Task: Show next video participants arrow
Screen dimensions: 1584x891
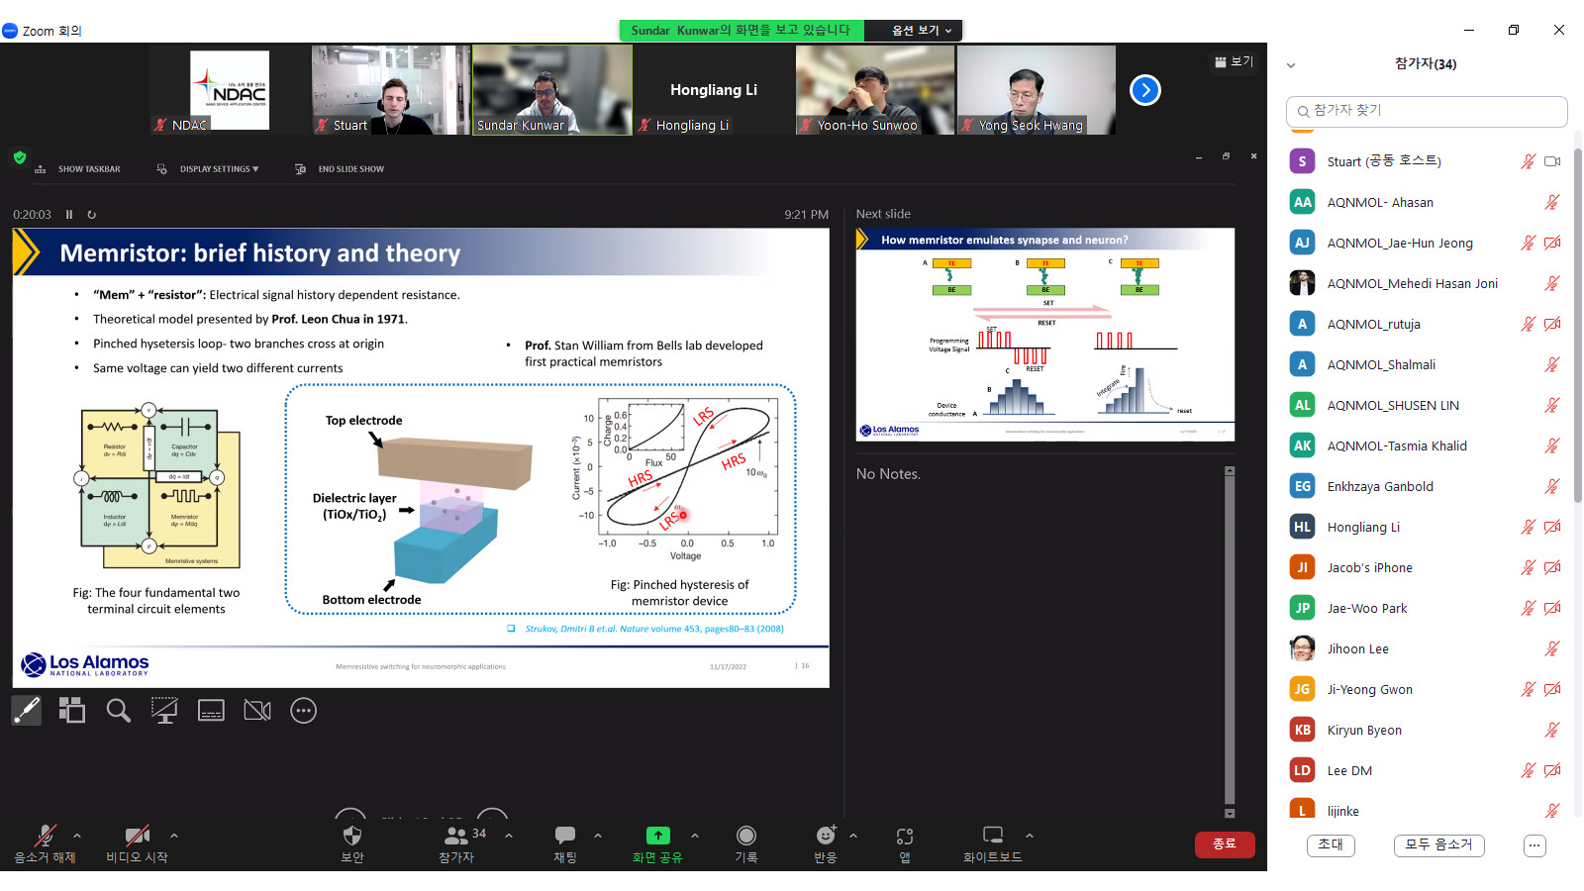Action: tap(1145, 90)
